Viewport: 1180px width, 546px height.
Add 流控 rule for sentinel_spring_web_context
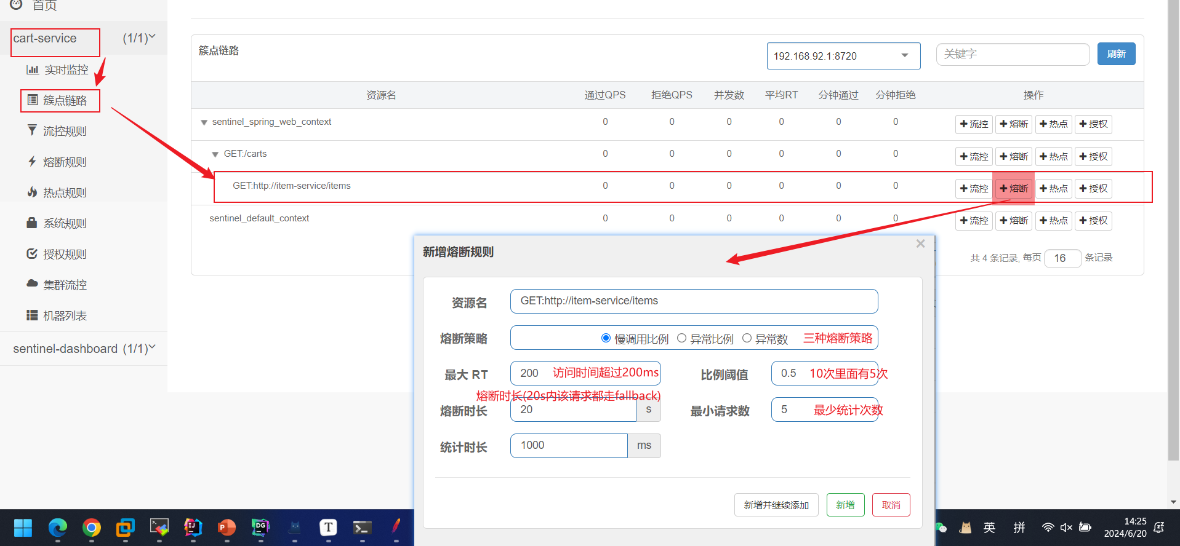pos(974,124)
